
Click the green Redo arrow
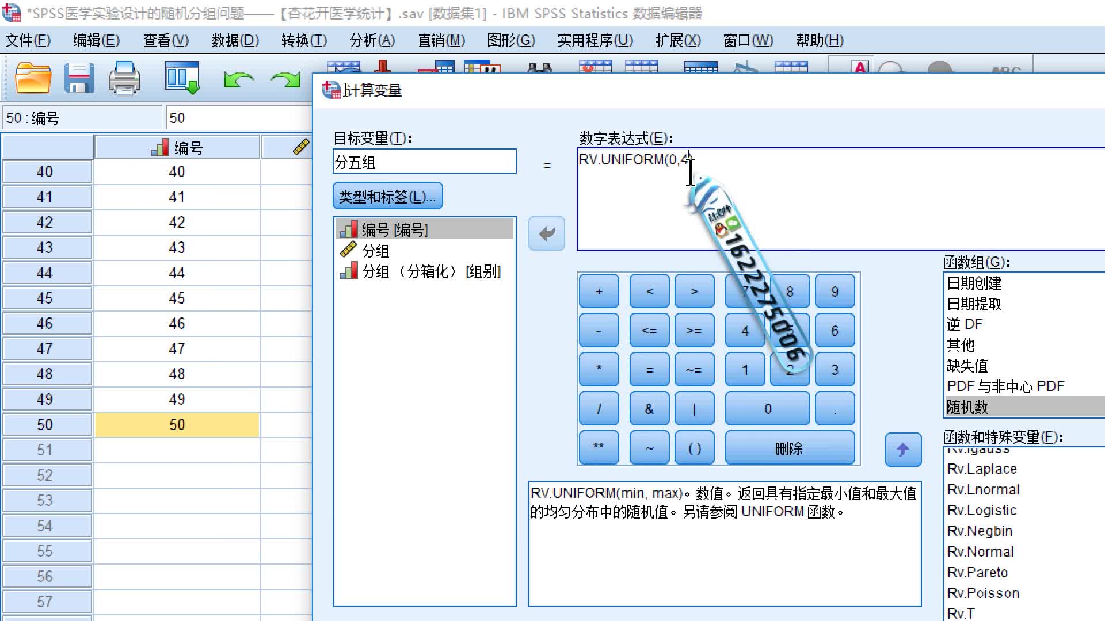(285, 79)
